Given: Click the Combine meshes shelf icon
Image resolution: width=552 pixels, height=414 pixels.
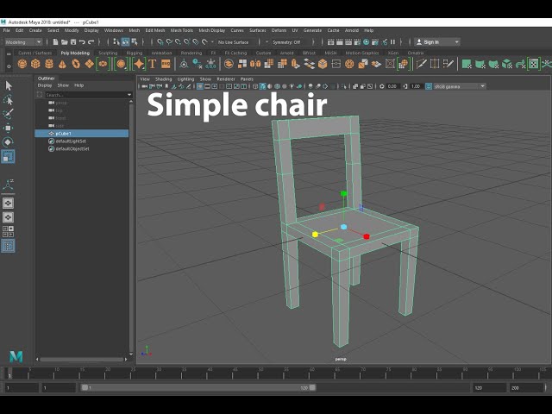Looking at the screenshot, I should pos(229,64).
